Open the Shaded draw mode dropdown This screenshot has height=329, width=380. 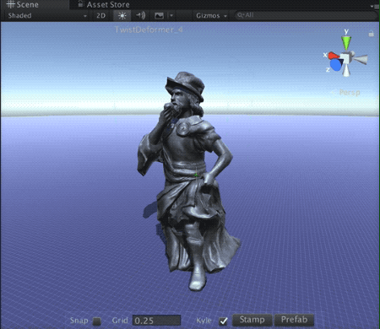pos(46,16)
